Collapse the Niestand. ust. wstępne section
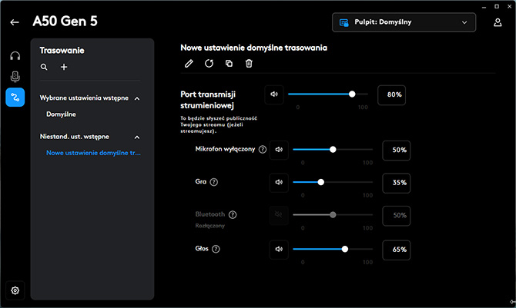This screenshot has height=308, width=516. coord(137,137)
